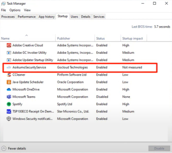Click the Spotify Ltd publisher cell
This screenshot has height=153, width=172.
click(65, 104)
